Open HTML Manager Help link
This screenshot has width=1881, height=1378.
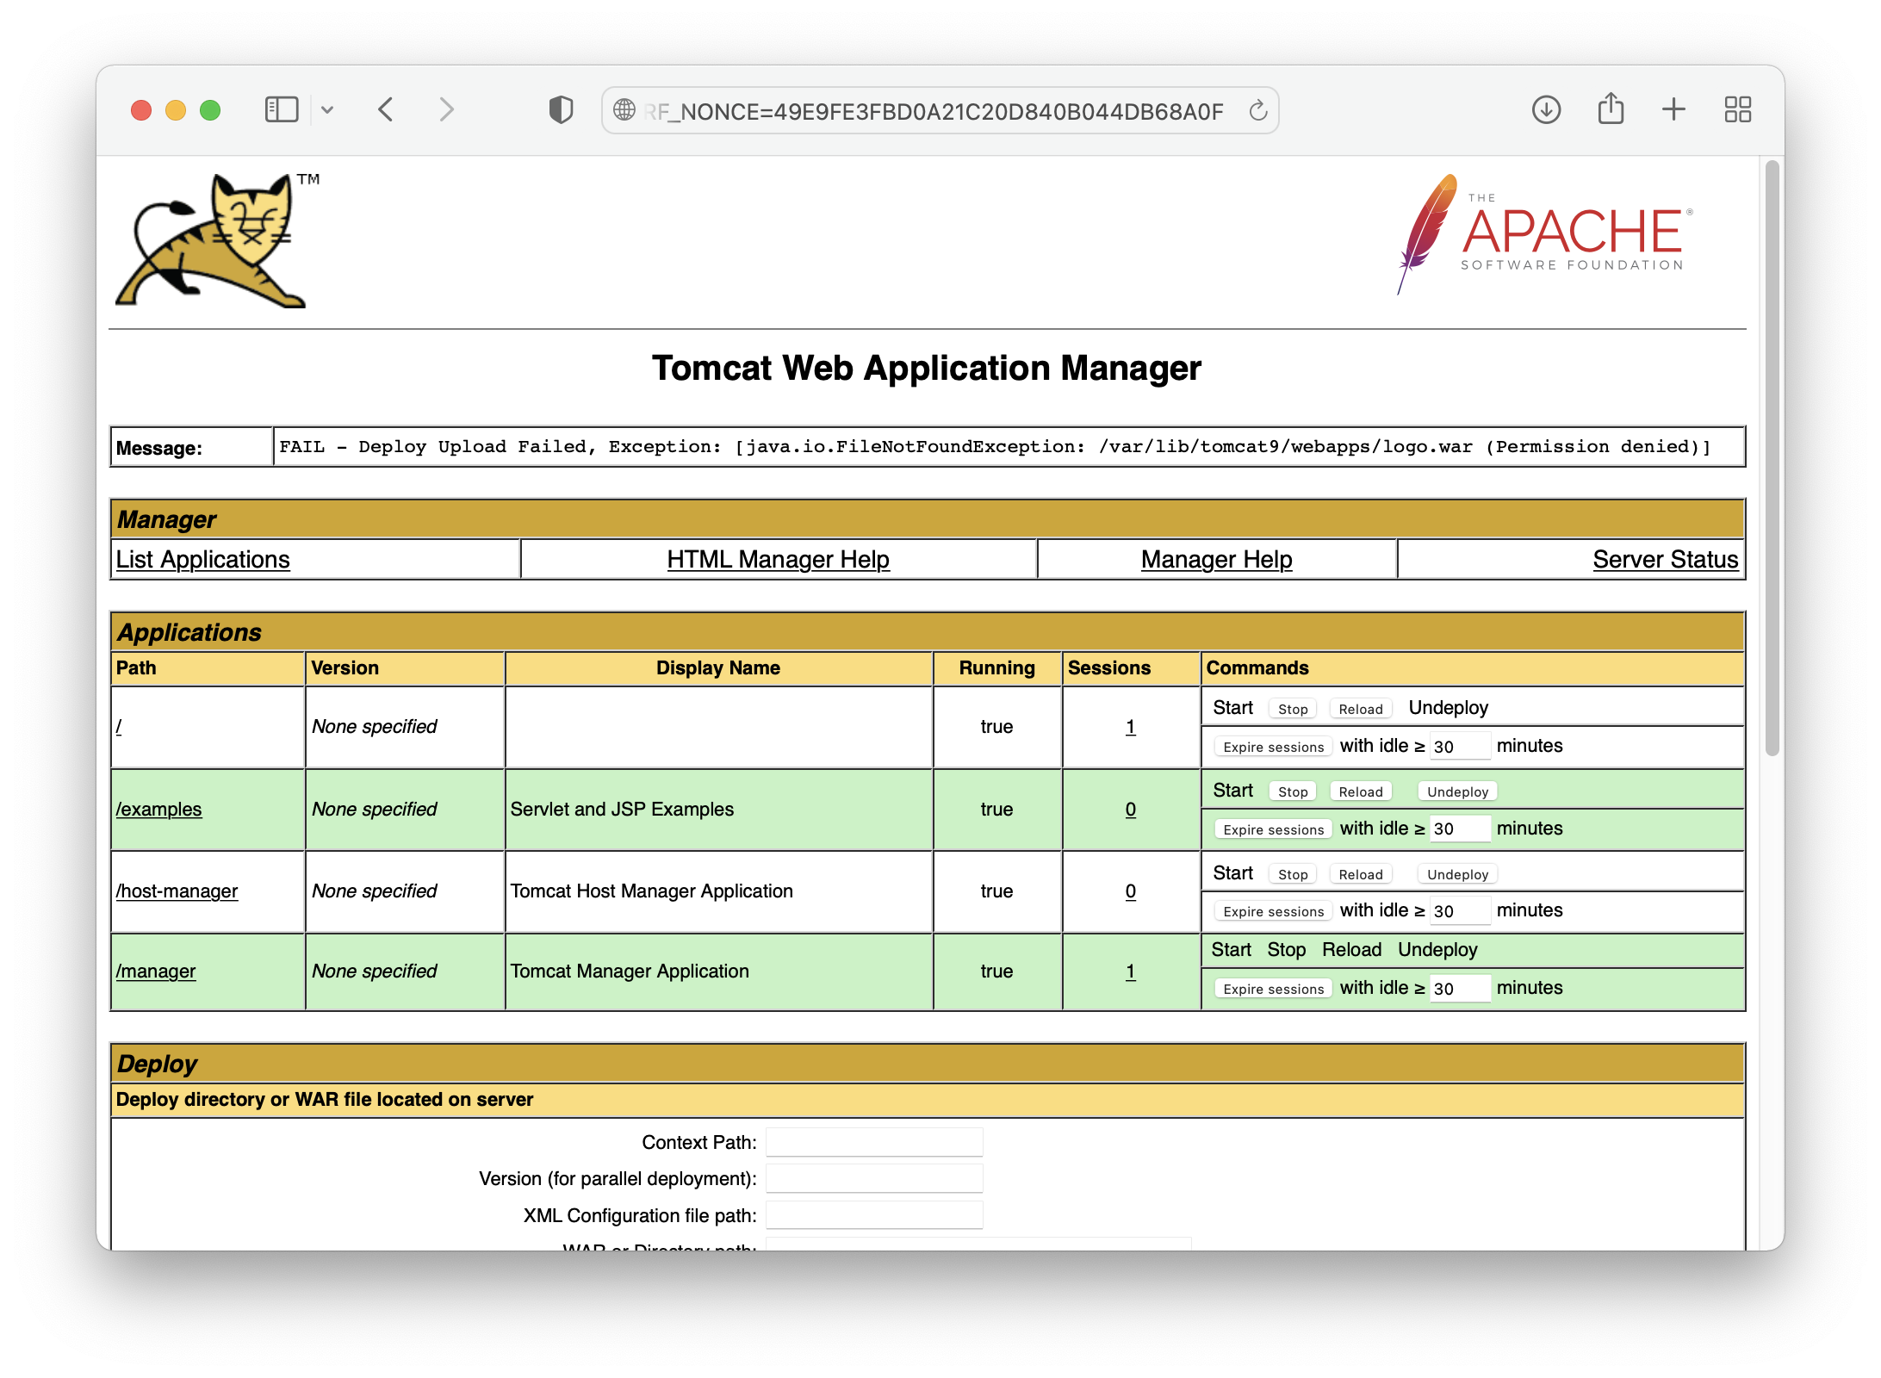click(x=778, y=560)
